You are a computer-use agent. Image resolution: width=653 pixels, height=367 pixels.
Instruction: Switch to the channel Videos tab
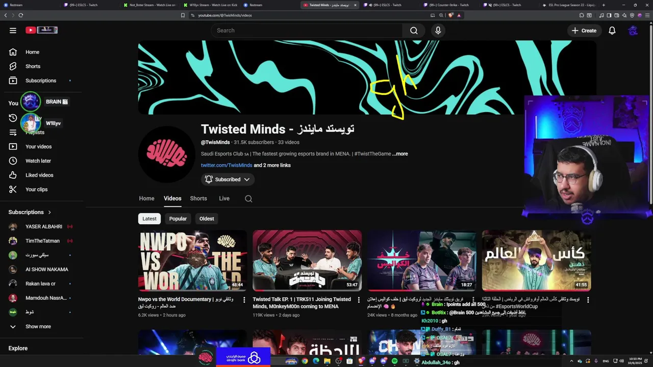tap(172, 199)
